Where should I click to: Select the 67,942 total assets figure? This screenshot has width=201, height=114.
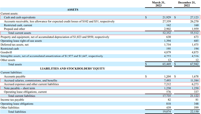pos(194,64)
